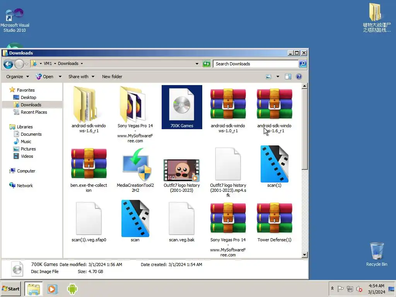The image size is (396, 297).
Task: Create a New folder
Action: (x=112, y=77)
